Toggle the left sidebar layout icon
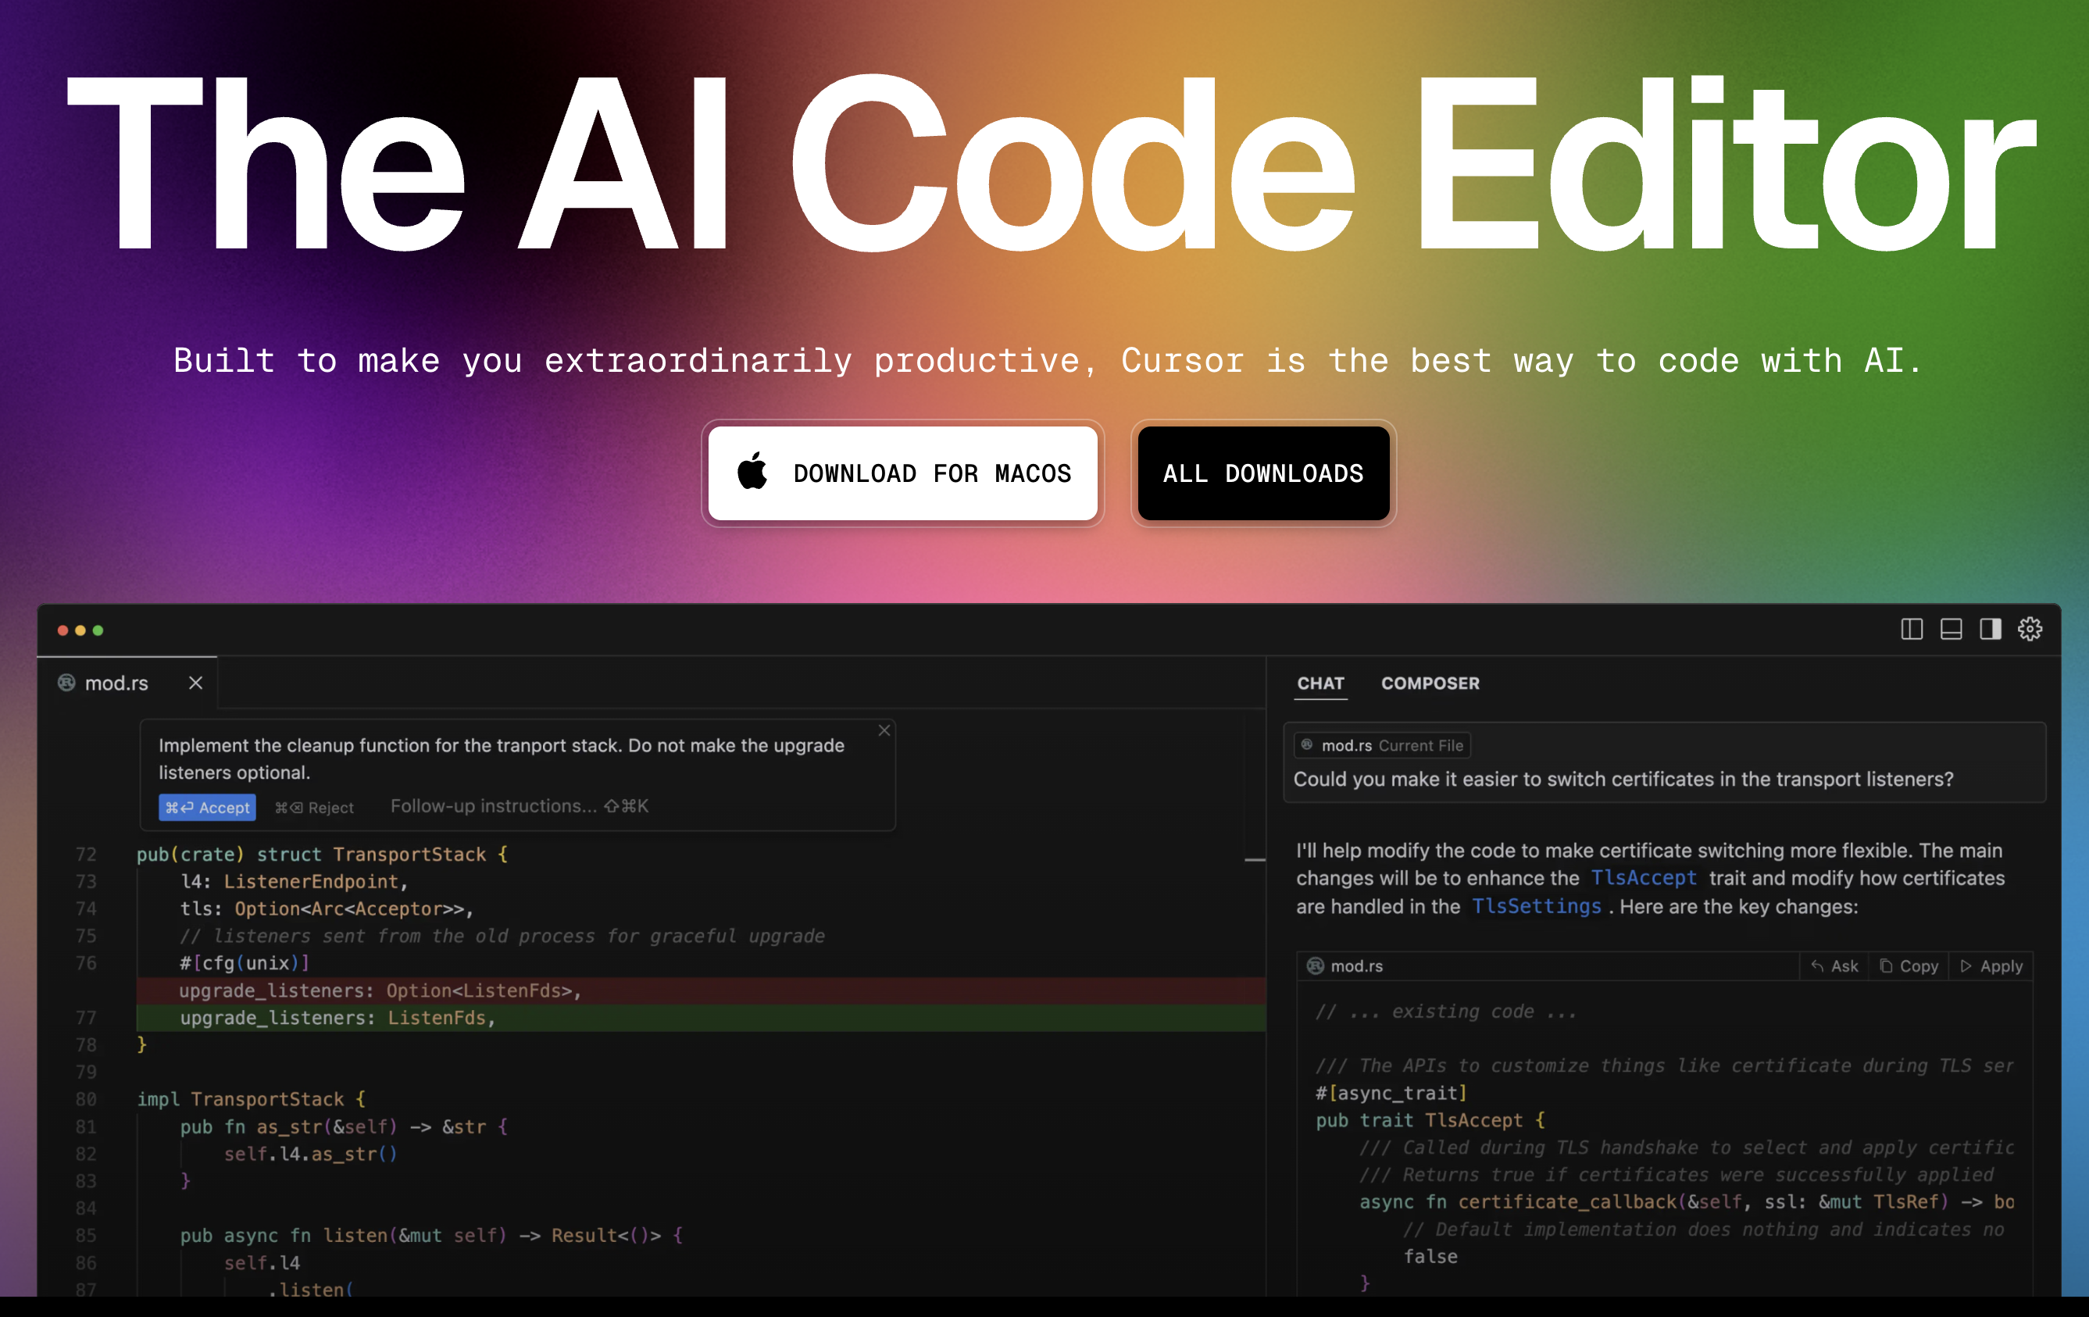 [x=1911, y=629]
